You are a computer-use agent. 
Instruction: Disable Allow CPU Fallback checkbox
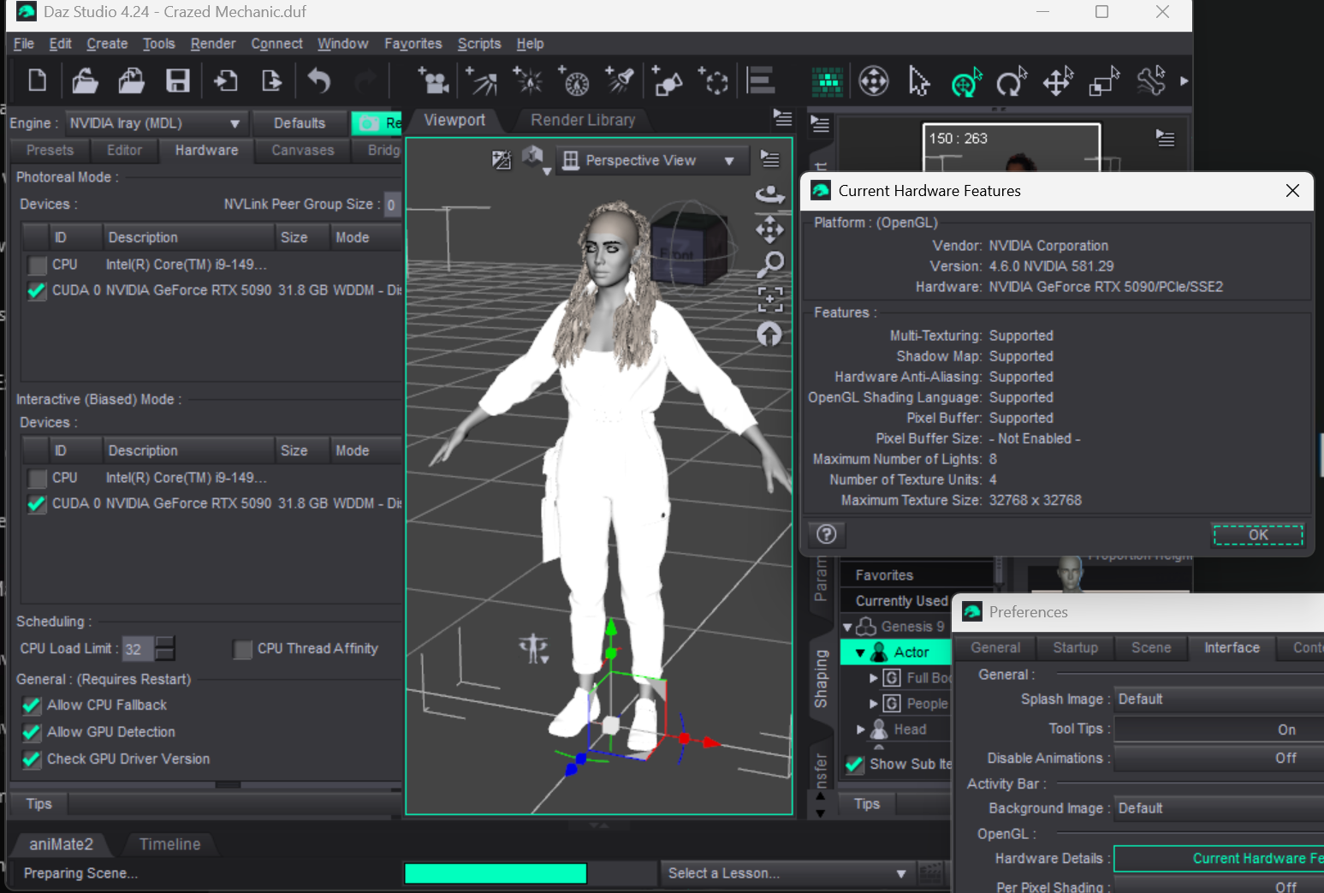32,705
